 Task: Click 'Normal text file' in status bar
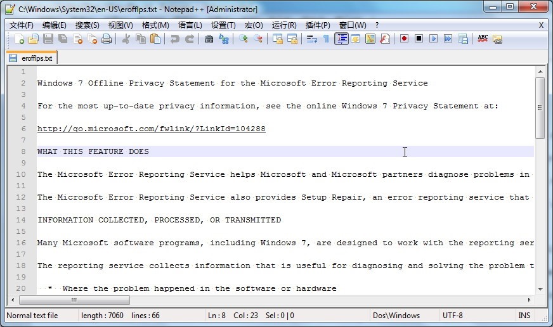32,316
